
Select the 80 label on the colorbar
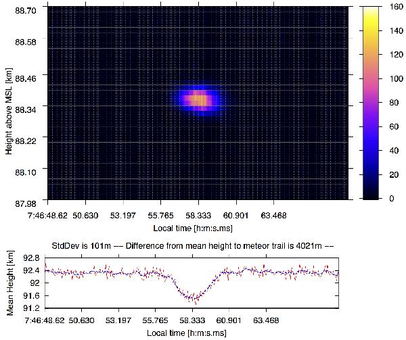tap(396, 103)
